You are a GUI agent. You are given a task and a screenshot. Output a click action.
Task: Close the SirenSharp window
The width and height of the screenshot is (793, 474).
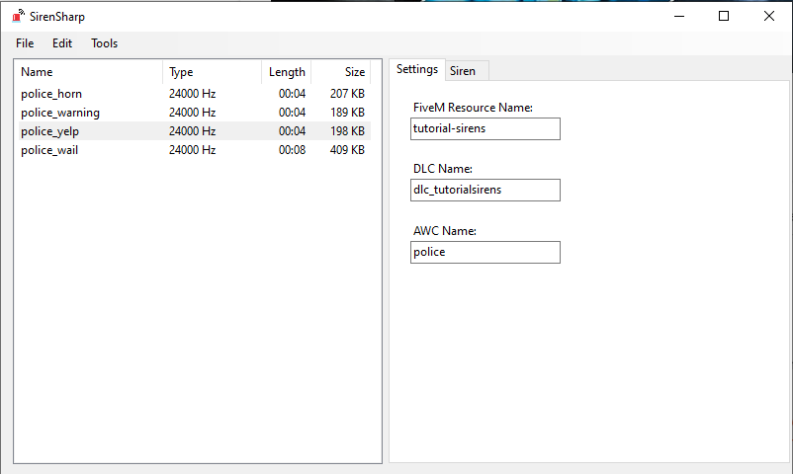(769, 16)
